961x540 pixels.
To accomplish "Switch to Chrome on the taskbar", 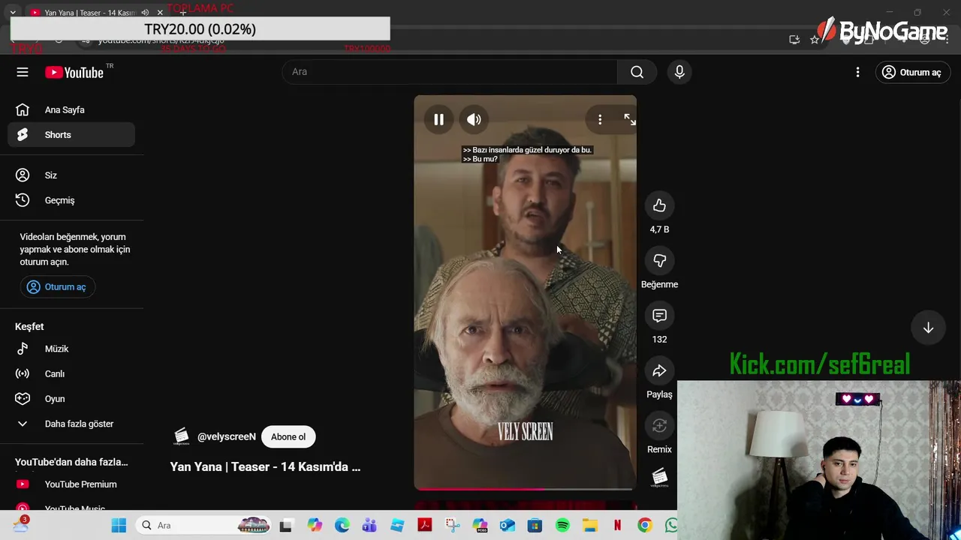I will pyautogui.click(x=645, y=526).
